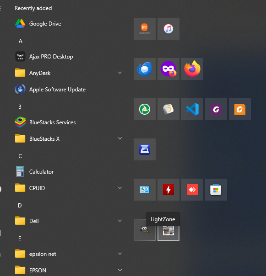This screenshot has width=266, height=276.
Task: Click the letter C section header
Action: tap(20, 156)
